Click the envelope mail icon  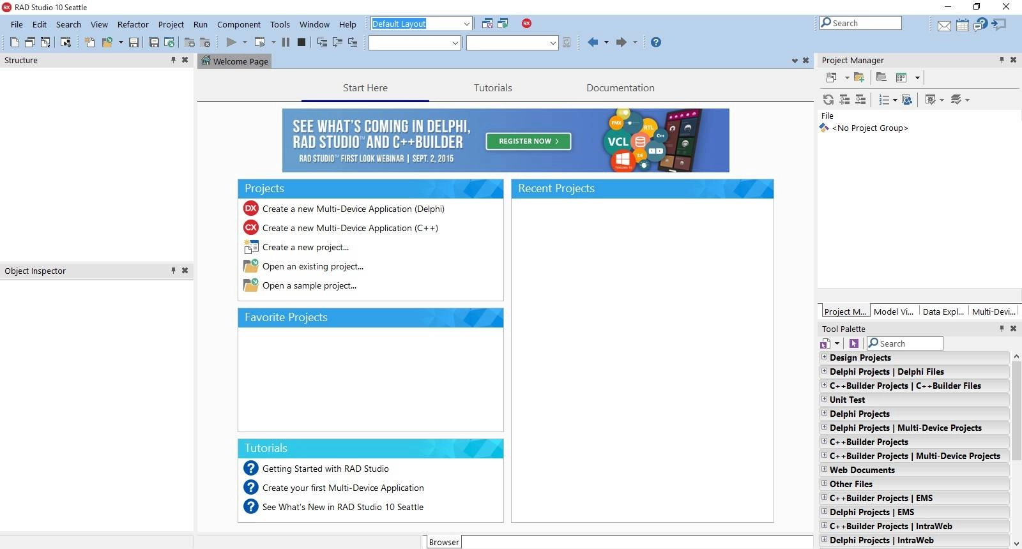[x=944, y=26]
